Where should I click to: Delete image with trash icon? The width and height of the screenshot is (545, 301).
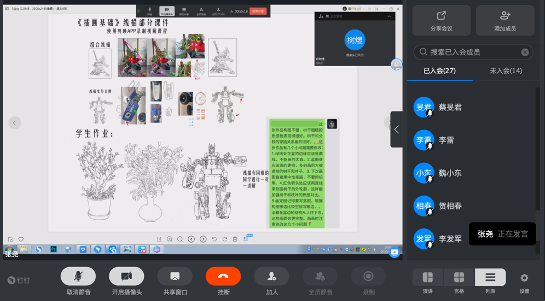point(235,239)
